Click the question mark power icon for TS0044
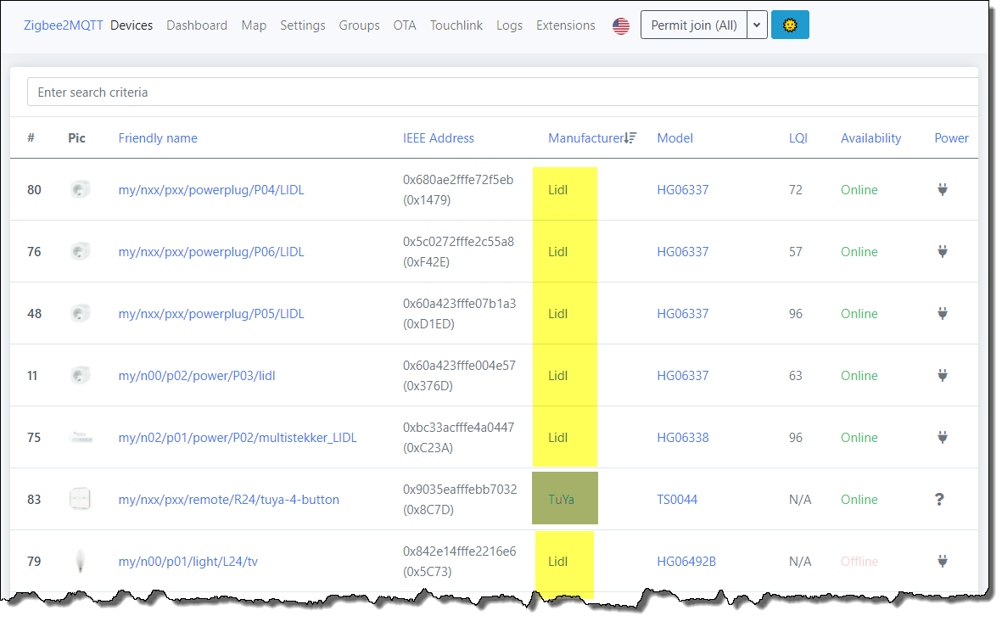This screenshot has width=1002, height=627. 939,499
